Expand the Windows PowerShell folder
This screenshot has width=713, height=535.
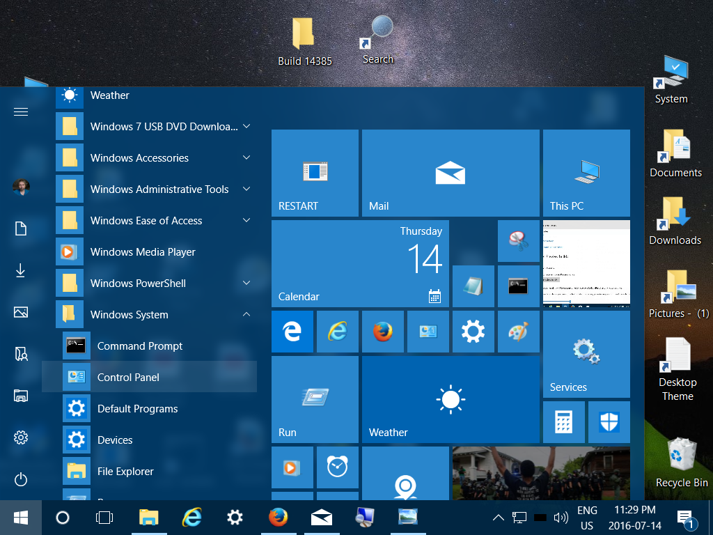tap(246, 283)
